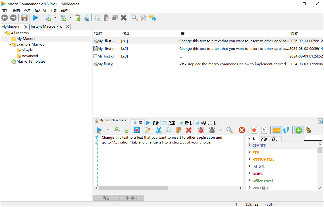Screen dimensions: 324x207
Task: Click the duplicate overlapping squares icon
Action: pos(115,18)
